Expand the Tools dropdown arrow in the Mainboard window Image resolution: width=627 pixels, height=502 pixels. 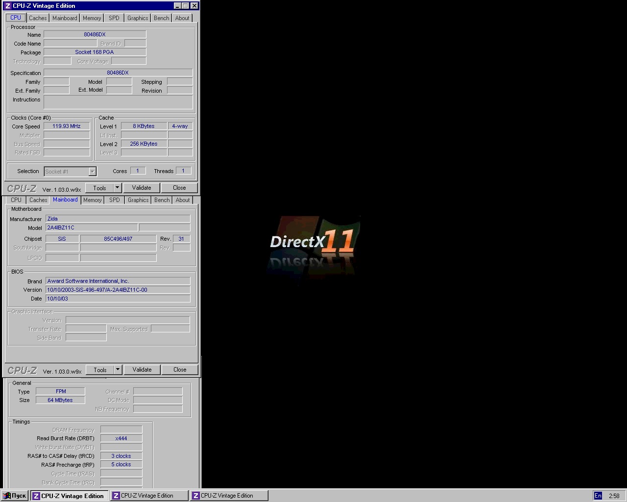118,370
